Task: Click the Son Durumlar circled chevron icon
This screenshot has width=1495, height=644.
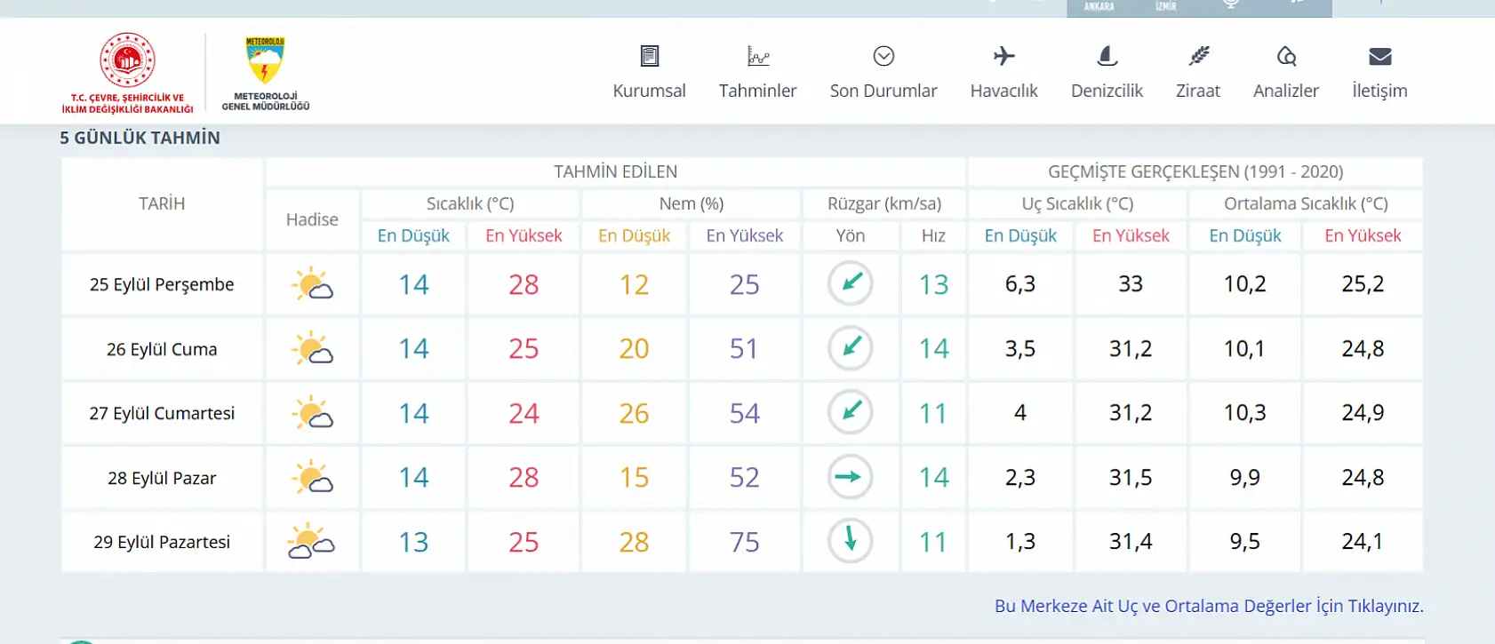Action: (883, 57)
